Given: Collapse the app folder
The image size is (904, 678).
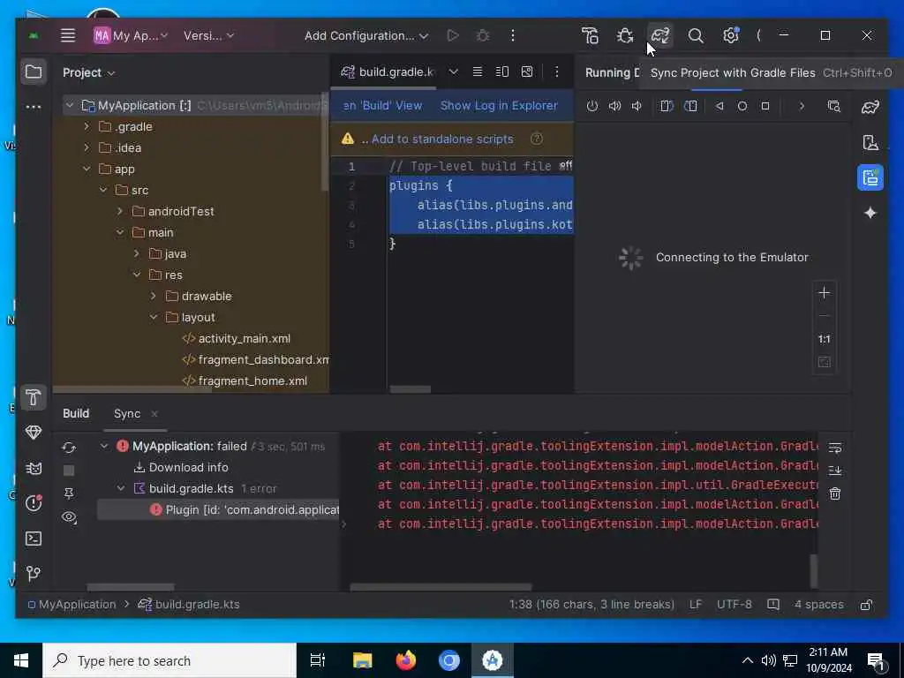Looking at the screenshot, I should pyautogui.click(x=87, y=169).
